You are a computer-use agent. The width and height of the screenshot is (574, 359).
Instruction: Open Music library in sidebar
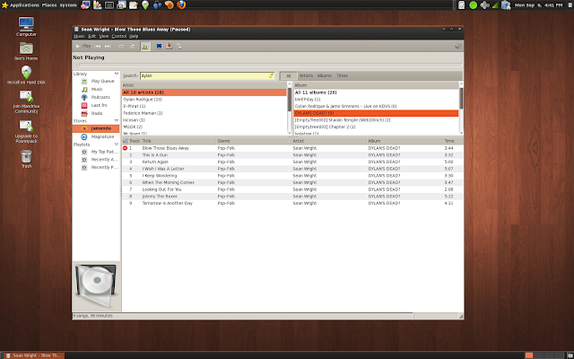coord(96,90)
